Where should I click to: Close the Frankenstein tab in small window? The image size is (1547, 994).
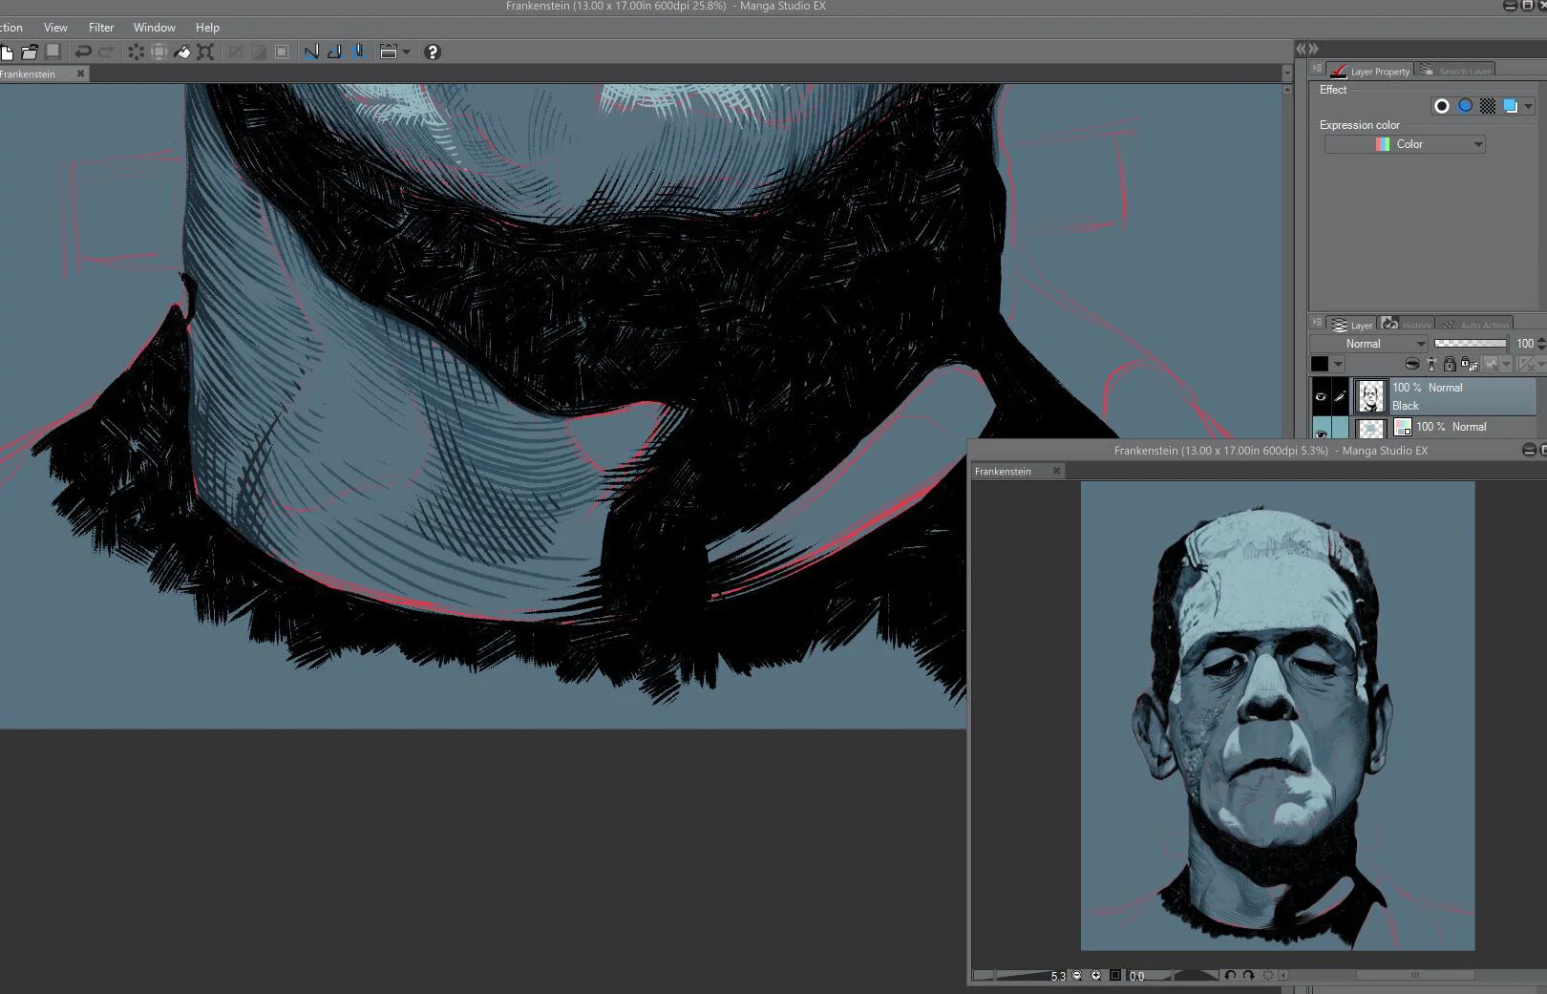1056,471
